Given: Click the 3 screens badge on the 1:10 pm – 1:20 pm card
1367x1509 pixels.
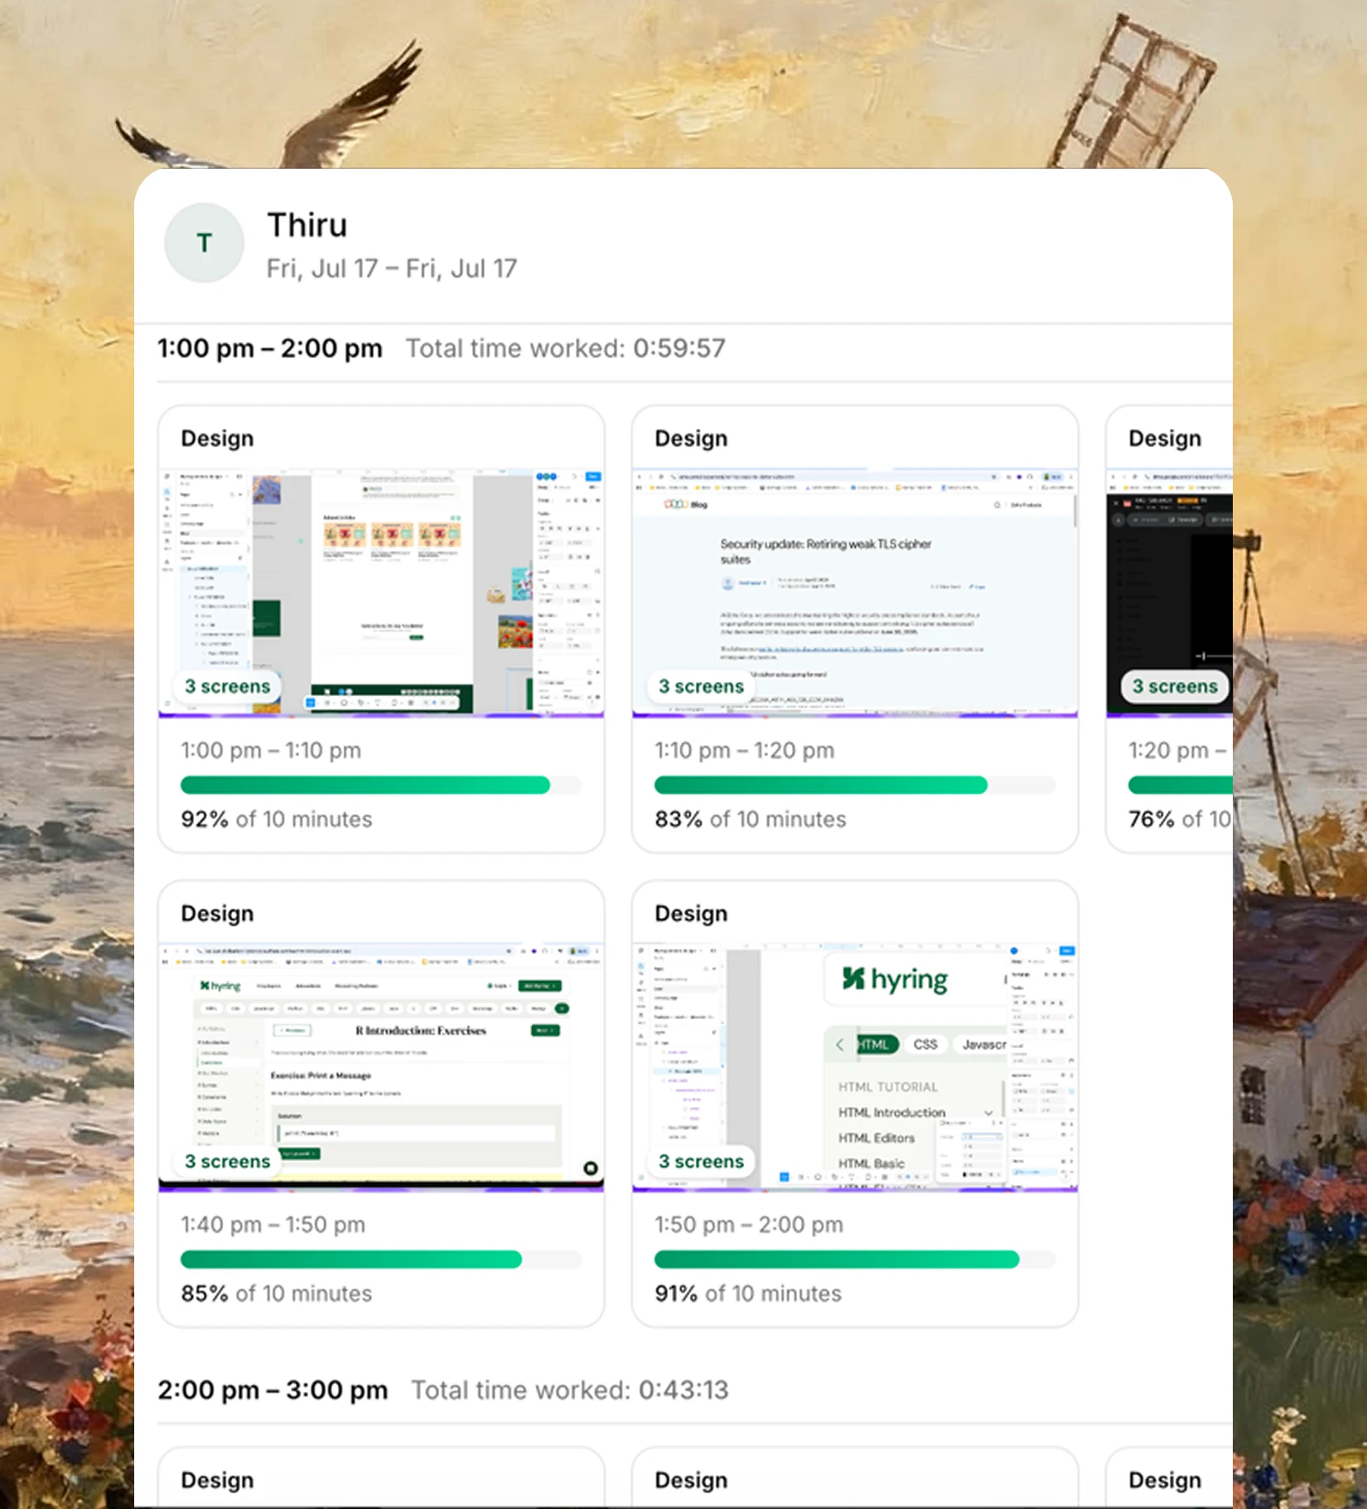Looking at the screenshot, I should pos(702,686).
